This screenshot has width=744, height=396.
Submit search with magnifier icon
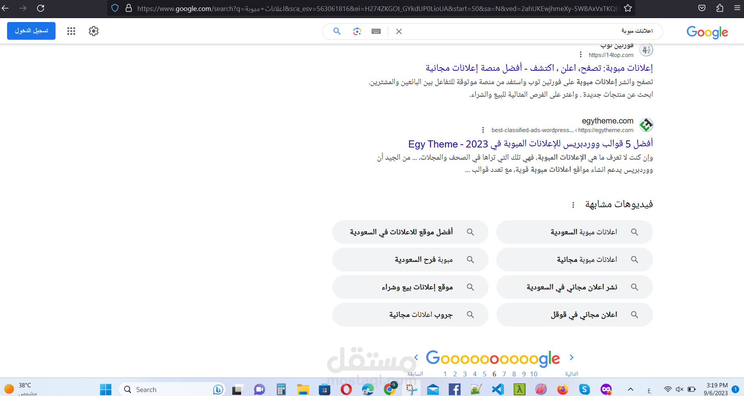(337, 31)
